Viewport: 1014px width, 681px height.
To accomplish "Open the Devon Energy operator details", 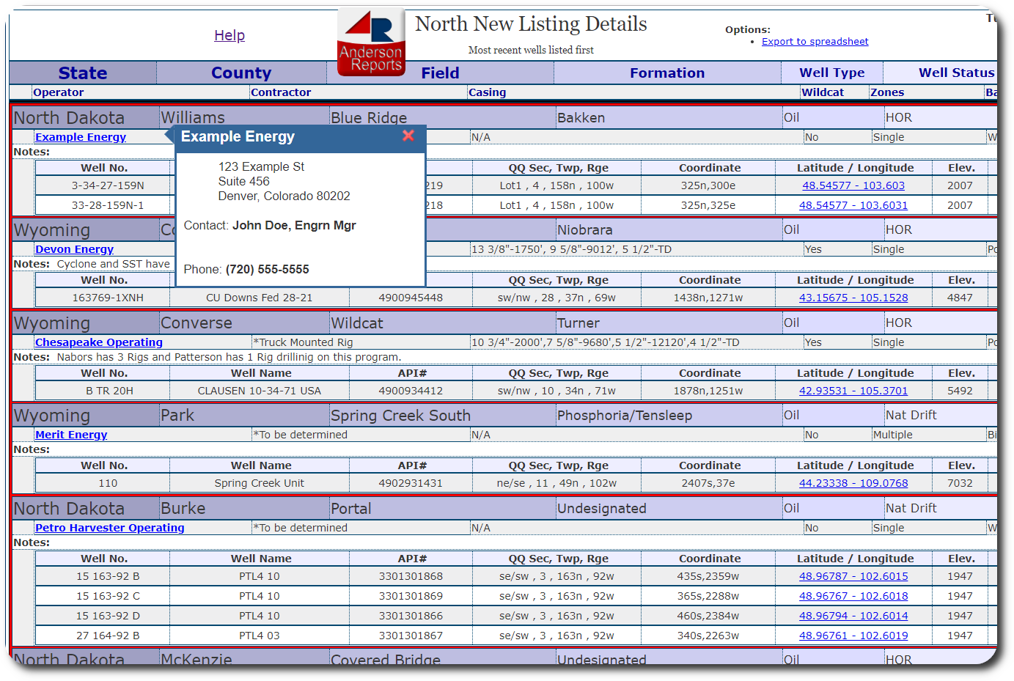I will (74, 249).
